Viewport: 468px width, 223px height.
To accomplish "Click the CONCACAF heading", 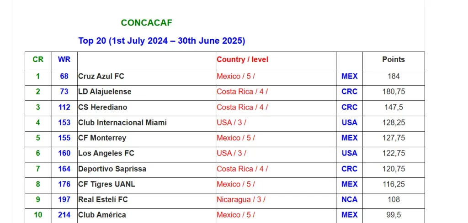I will click(146, 23).
